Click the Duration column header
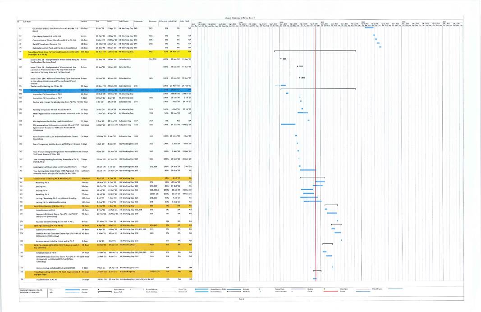The width and height of the screenshot is (481, 312). click(84, 22)
